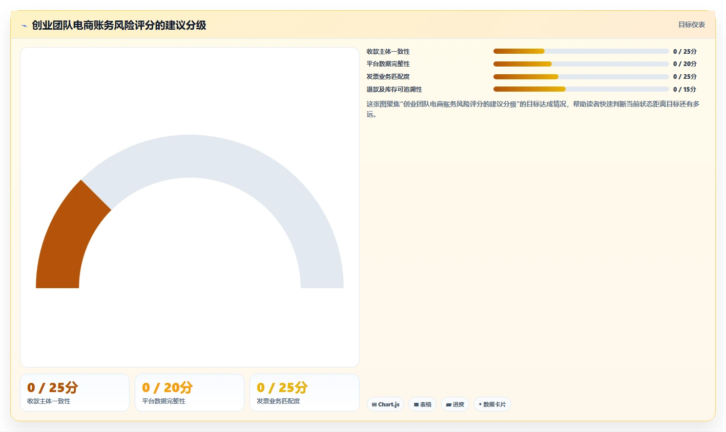The image size is (726, 432).
Task: Click the 表格 chip icon
Action: pyautogui.click(x=416, y=404)
